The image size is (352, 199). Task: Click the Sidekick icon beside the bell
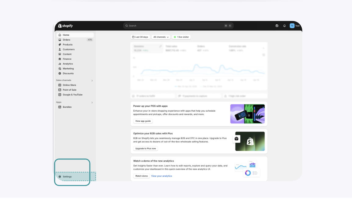[x=277, y=26]
